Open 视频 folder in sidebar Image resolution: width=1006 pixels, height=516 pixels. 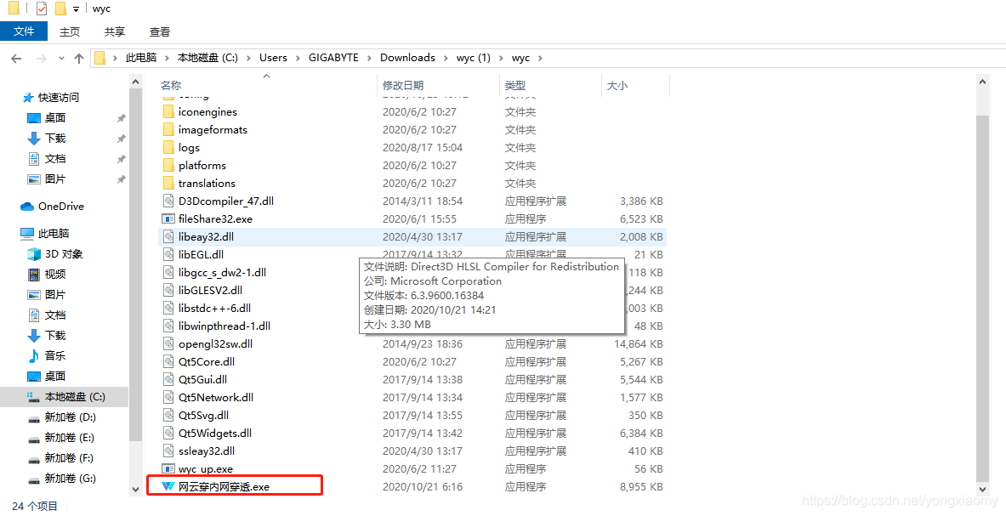[55, 275]
